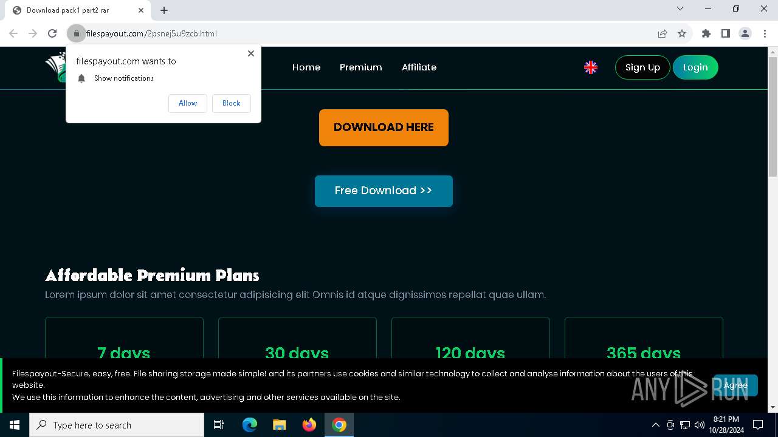
Task: Open the extensions puzzle icon
Action: (706, 33)
